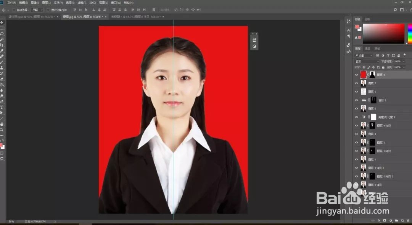412x225 pixels.
Task: Open the 窗口 menu
Action: click(116, 3)
